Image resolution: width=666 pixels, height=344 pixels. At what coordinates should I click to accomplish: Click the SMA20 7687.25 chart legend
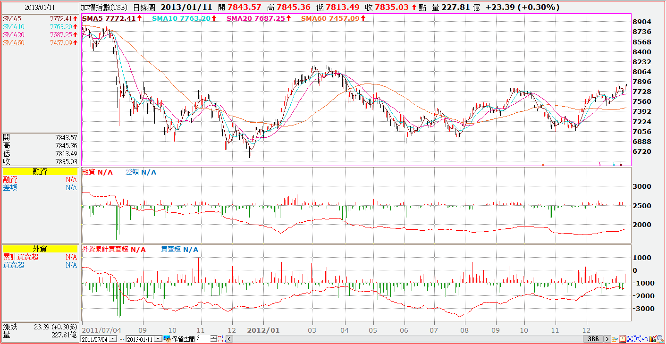pos(258,18)
